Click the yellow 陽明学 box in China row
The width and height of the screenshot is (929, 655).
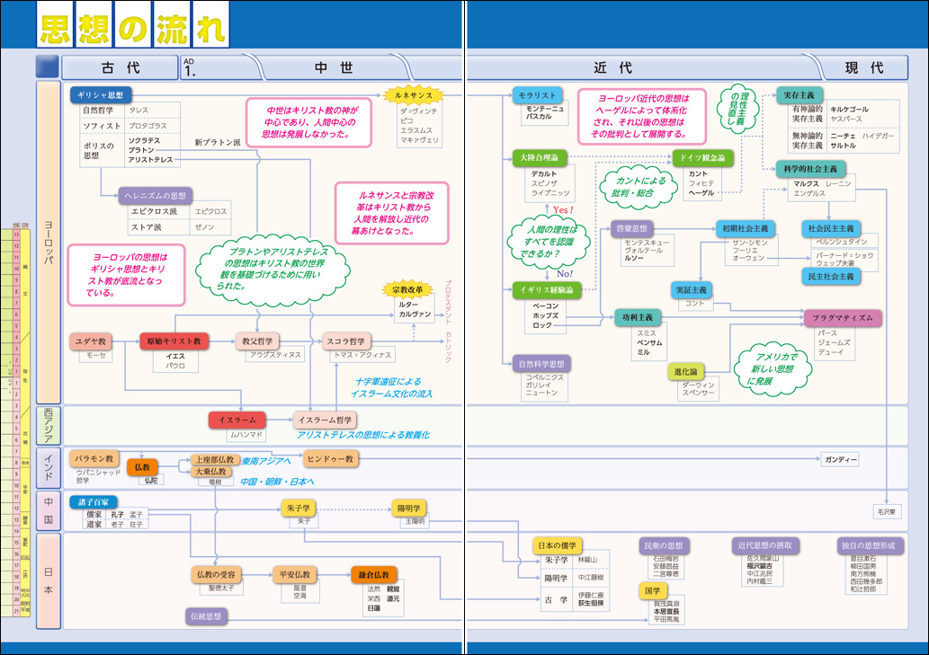click(x=409, y=508)
